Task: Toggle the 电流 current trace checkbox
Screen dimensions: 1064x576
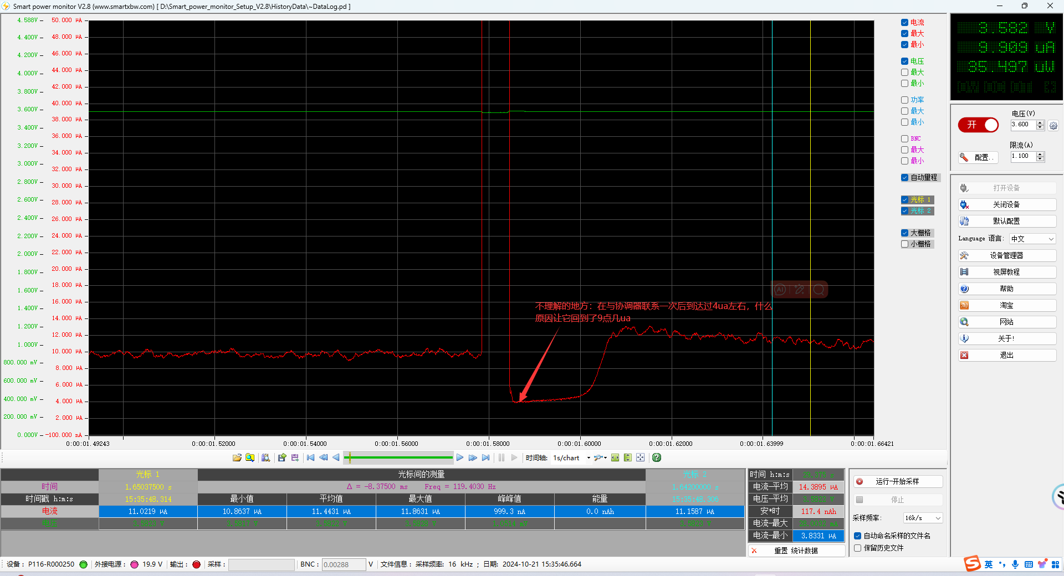Action: click(x=904, y=23)
